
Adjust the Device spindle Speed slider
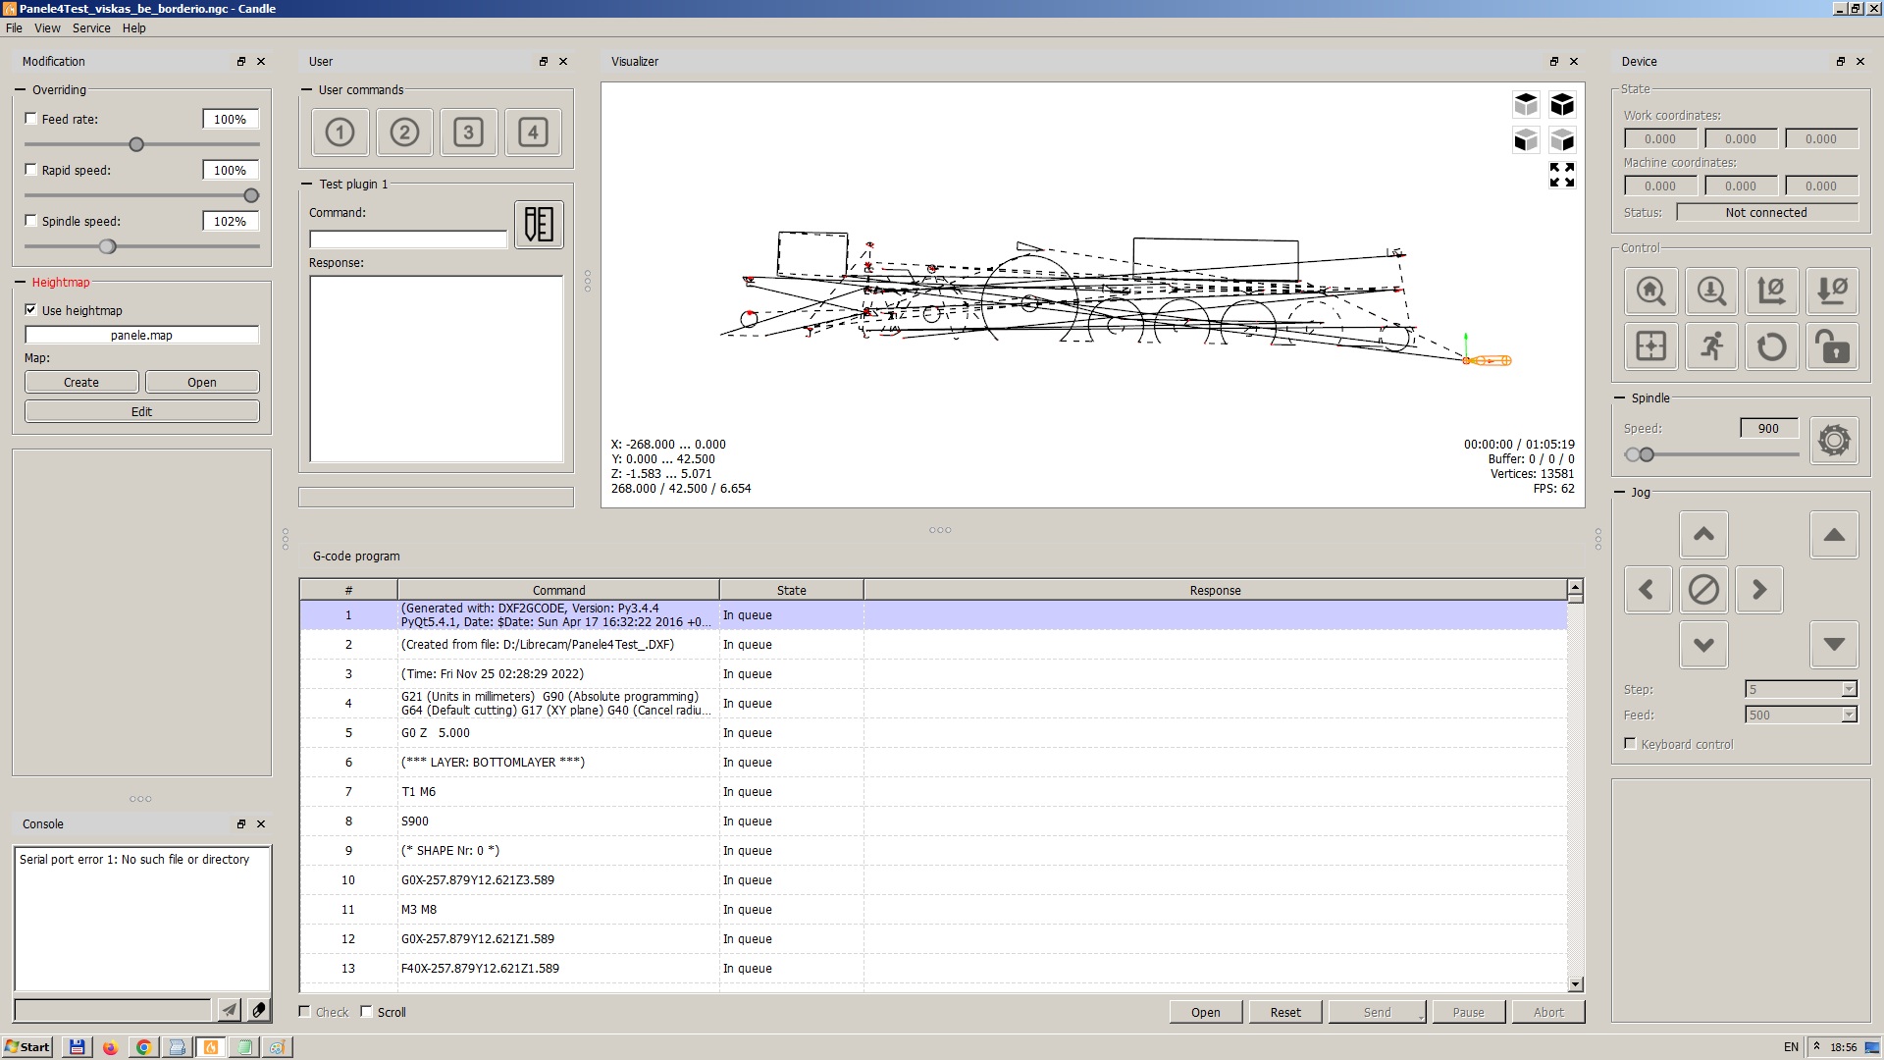(x=1647, y=454)
